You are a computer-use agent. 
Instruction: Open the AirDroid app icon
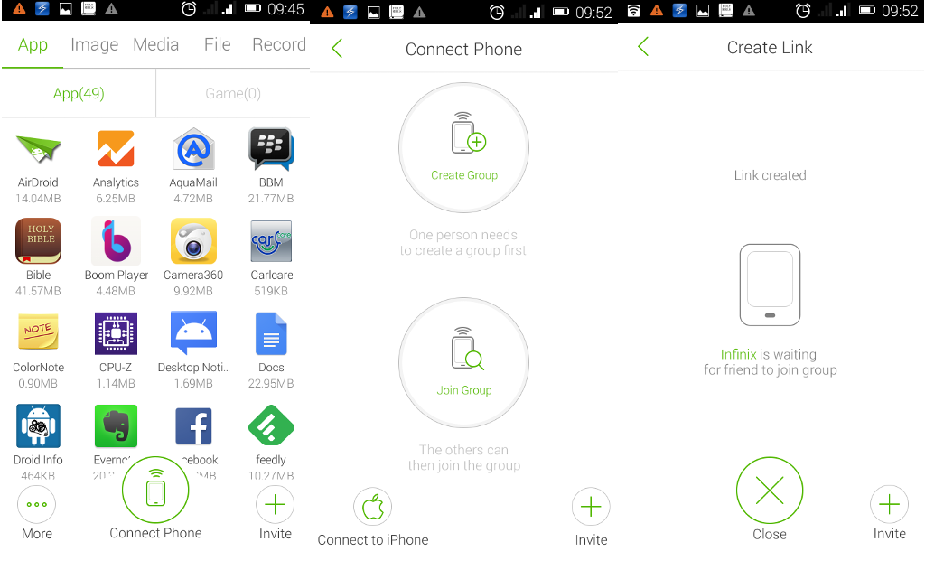pos(38,149)
